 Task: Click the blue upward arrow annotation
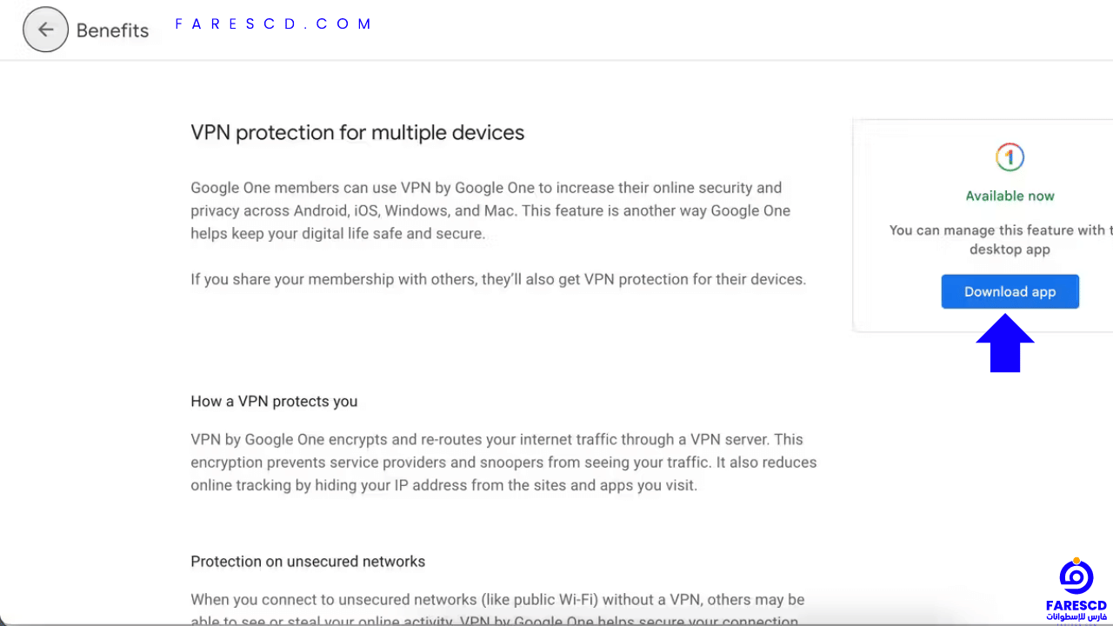tap(1005, 343)
